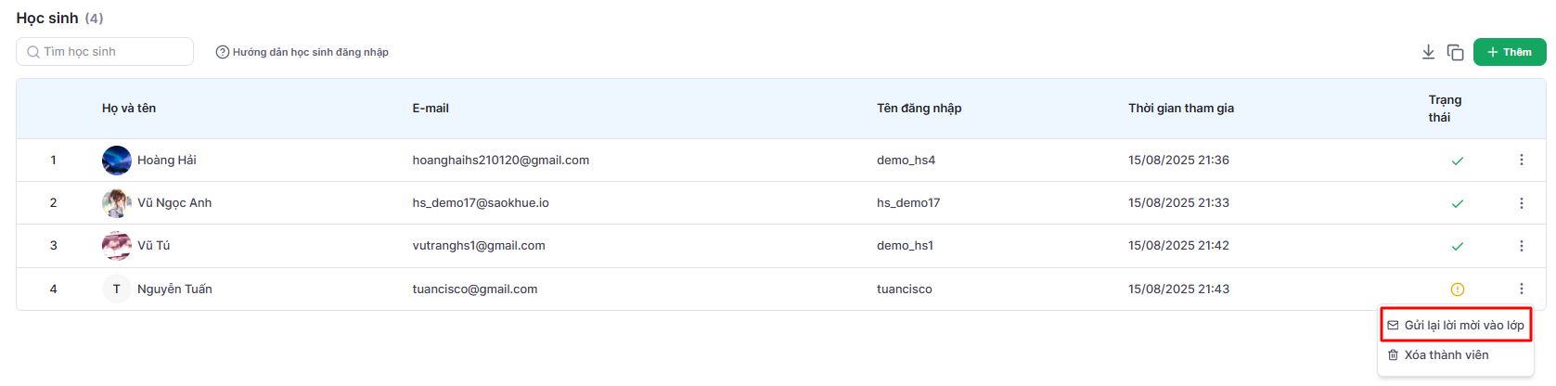
Task: Click Vũ Ngọc Anh's avatar picture
Action: (x=117, y=203)
